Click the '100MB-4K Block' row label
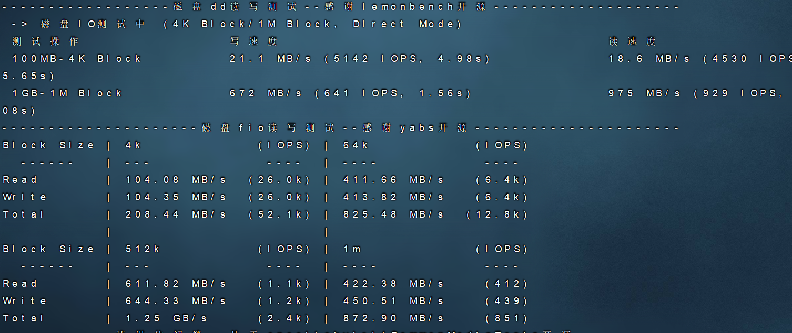The height and width of the screenshot is (333, 792). [x=77, y=59]
